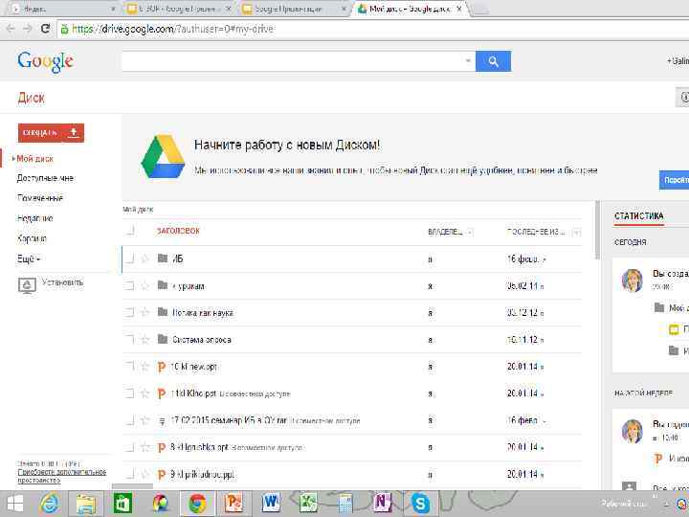Tick the checkbox for 9 kl prikladnoe.ppt
This screenshot has height=517, width=689.
pos(129,474)
